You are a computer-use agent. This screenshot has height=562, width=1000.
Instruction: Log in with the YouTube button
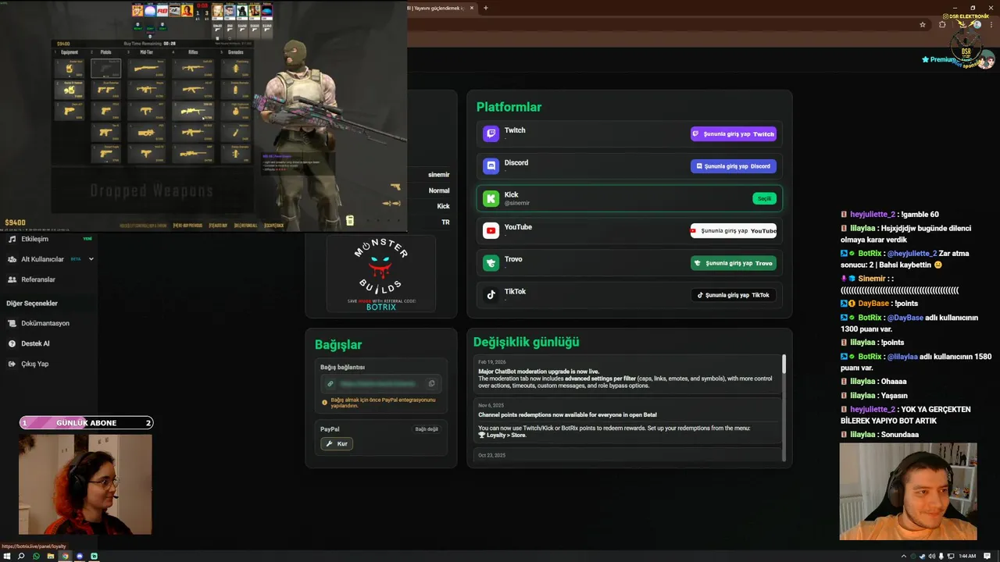(733, 231)
